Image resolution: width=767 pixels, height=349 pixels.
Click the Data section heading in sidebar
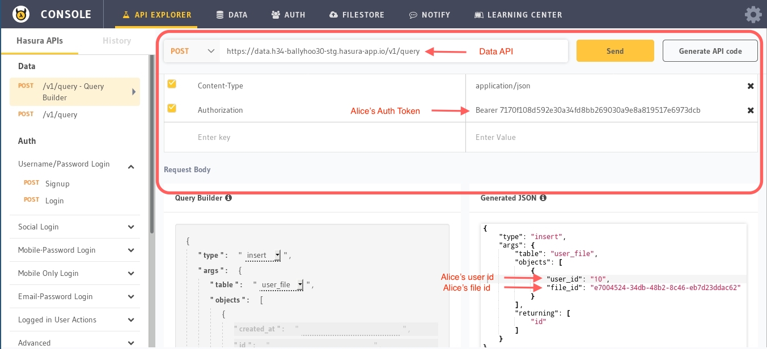click(x=27, y=66)
